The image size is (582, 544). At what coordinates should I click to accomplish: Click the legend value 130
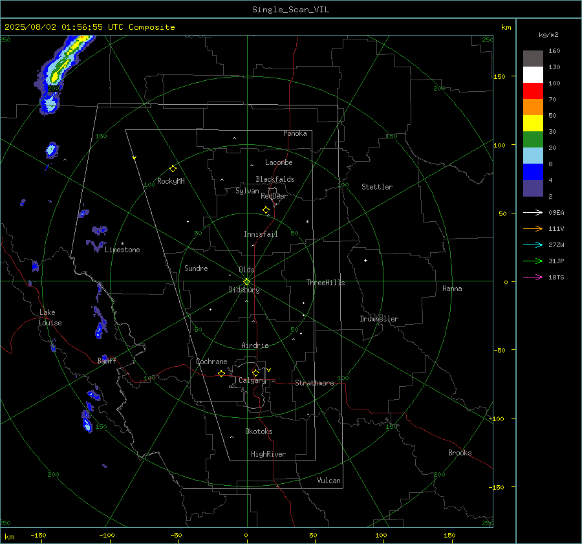[554, 67]
